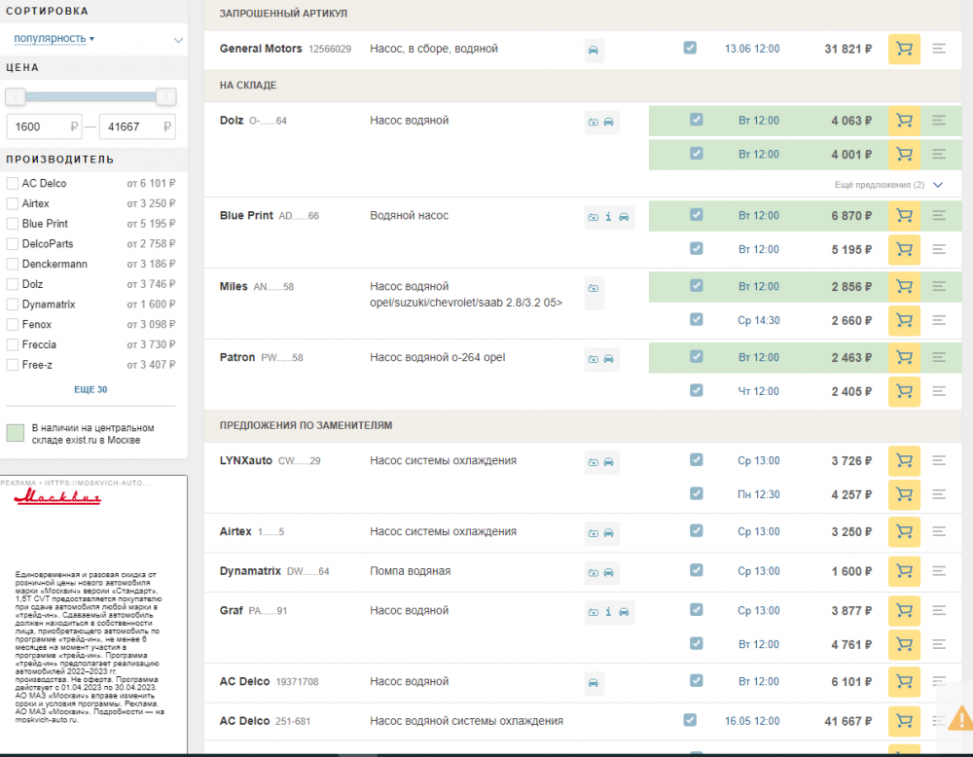Add Patron 2 463 ₽ offer to cart
Screen dimensions: 973x757
pos(904,358)
